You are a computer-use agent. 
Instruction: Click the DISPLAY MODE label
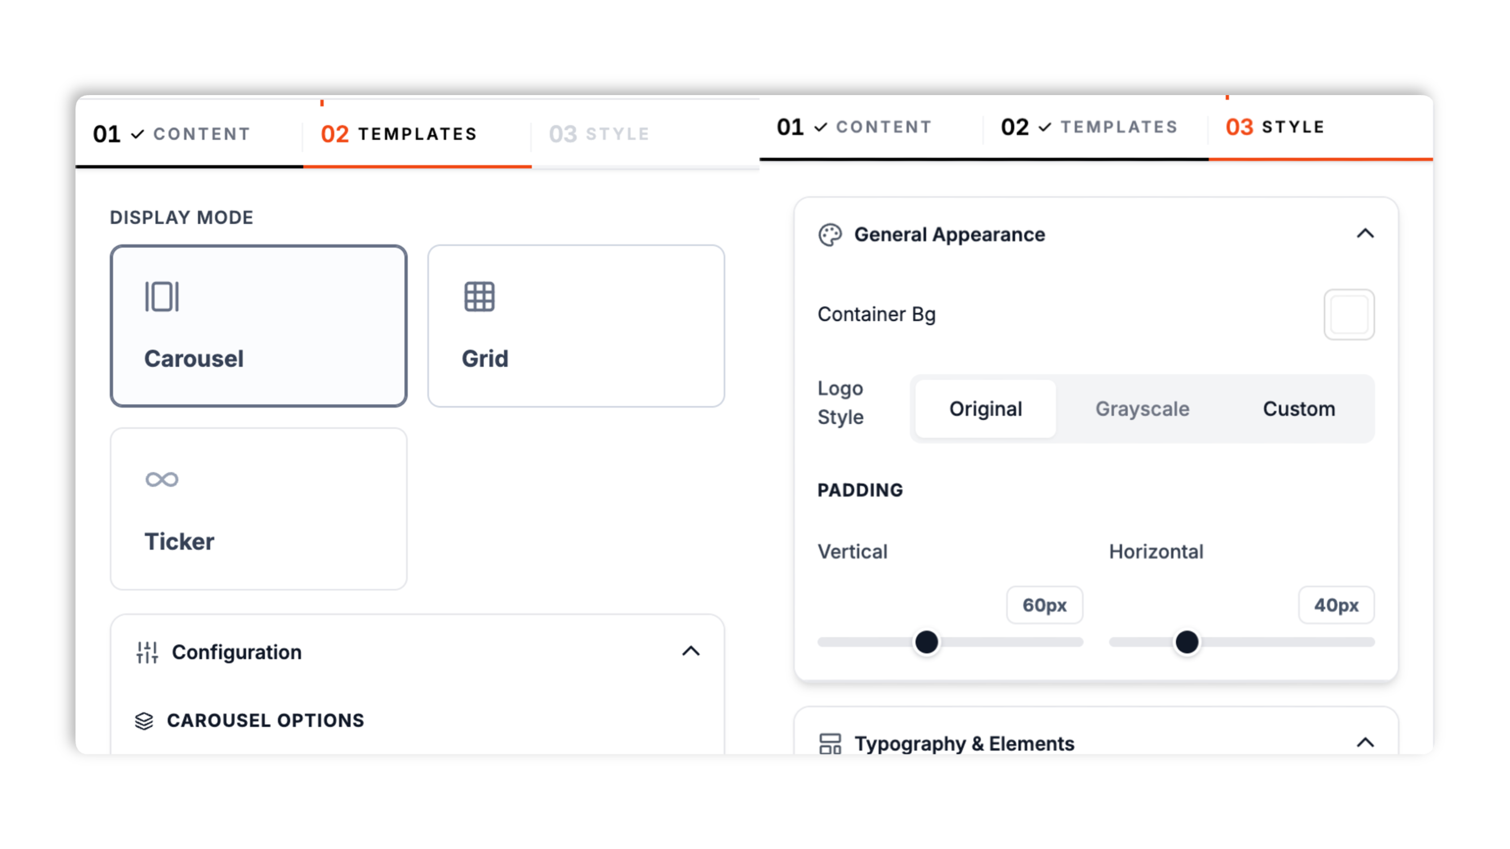[182, 218]
